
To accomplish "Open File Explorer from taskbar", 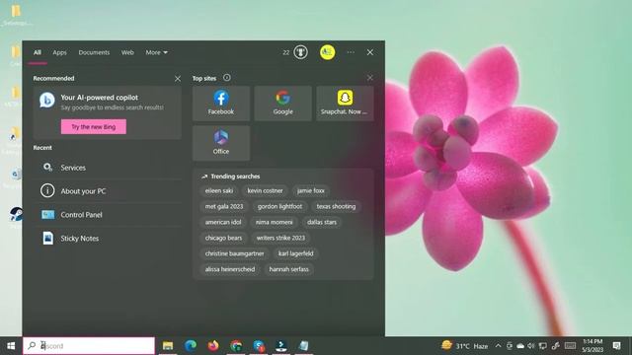I will pos(168,346).
